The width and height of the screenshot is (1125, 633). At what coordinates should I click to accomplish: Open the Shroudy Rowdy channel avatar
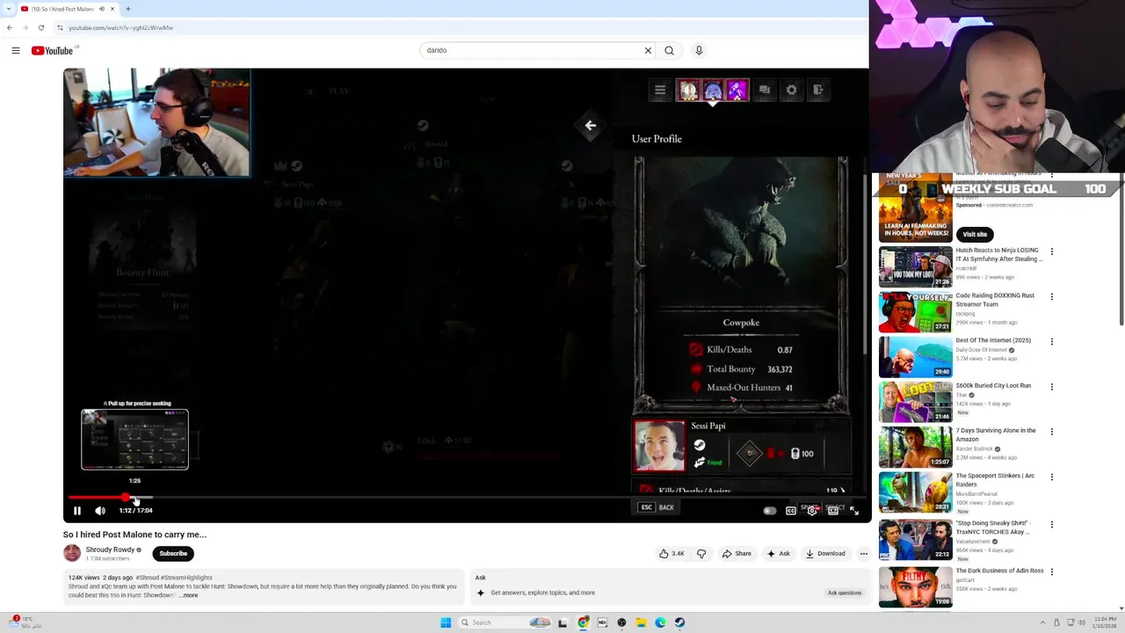(72, 553)
